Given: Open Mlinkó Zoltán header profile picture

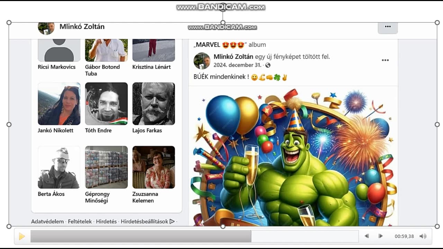Looking at the screenshot, I should click(46, 28).
